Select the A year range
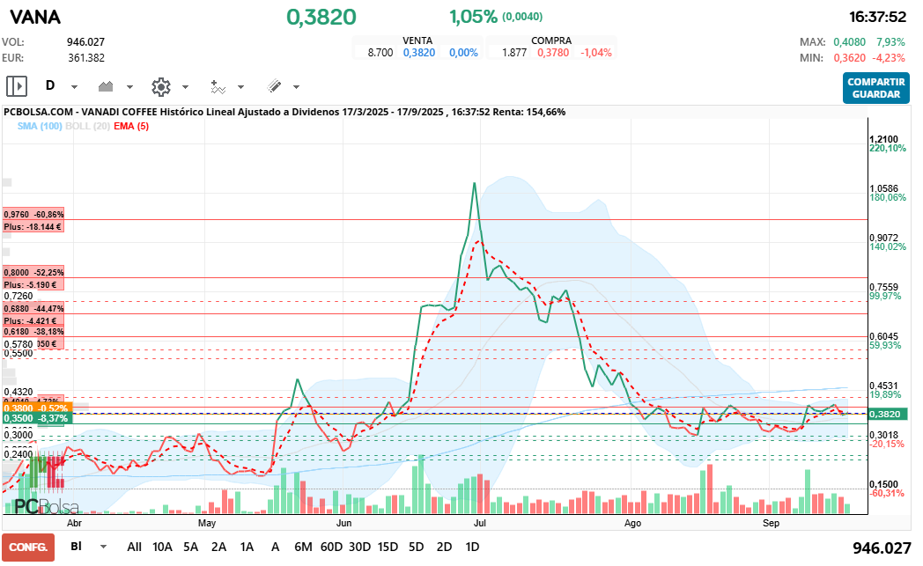 [x=275, y=547]
